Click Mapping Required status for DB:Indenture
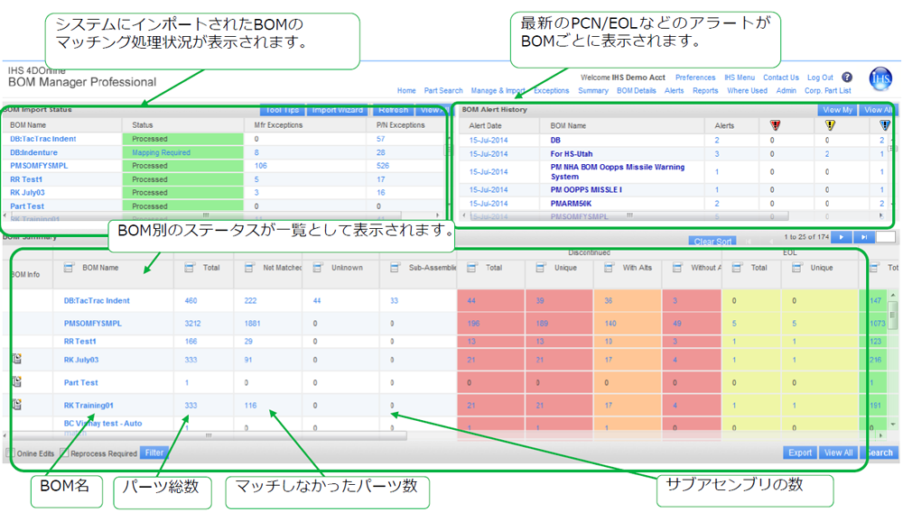Image resolution: width=903 pixels, height=512 pixels. [161, 153]
